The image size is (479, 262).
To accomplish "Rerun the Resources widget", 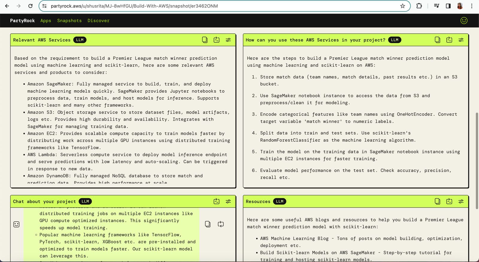I will pyautogui.click(x=449, y=201).
